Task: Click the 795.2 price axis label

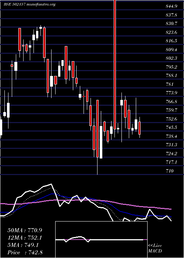Action: (x=171, y=67)
